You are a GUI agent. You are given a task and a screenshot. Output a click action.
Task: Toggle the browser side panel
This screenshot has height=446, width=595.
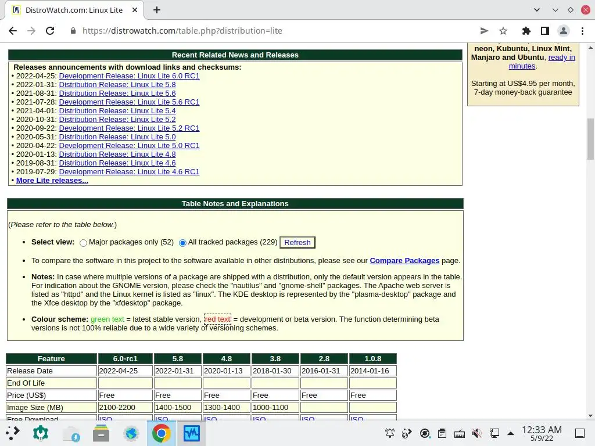click(545, 31)
